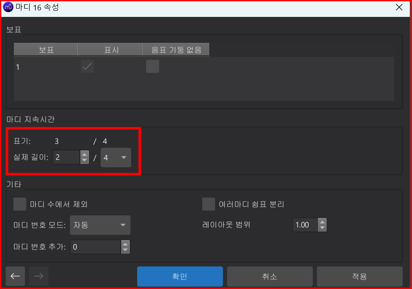Click the 보표 column header
Image resolution: width=412 pixels, height=289 pixels.
[46, 49]
